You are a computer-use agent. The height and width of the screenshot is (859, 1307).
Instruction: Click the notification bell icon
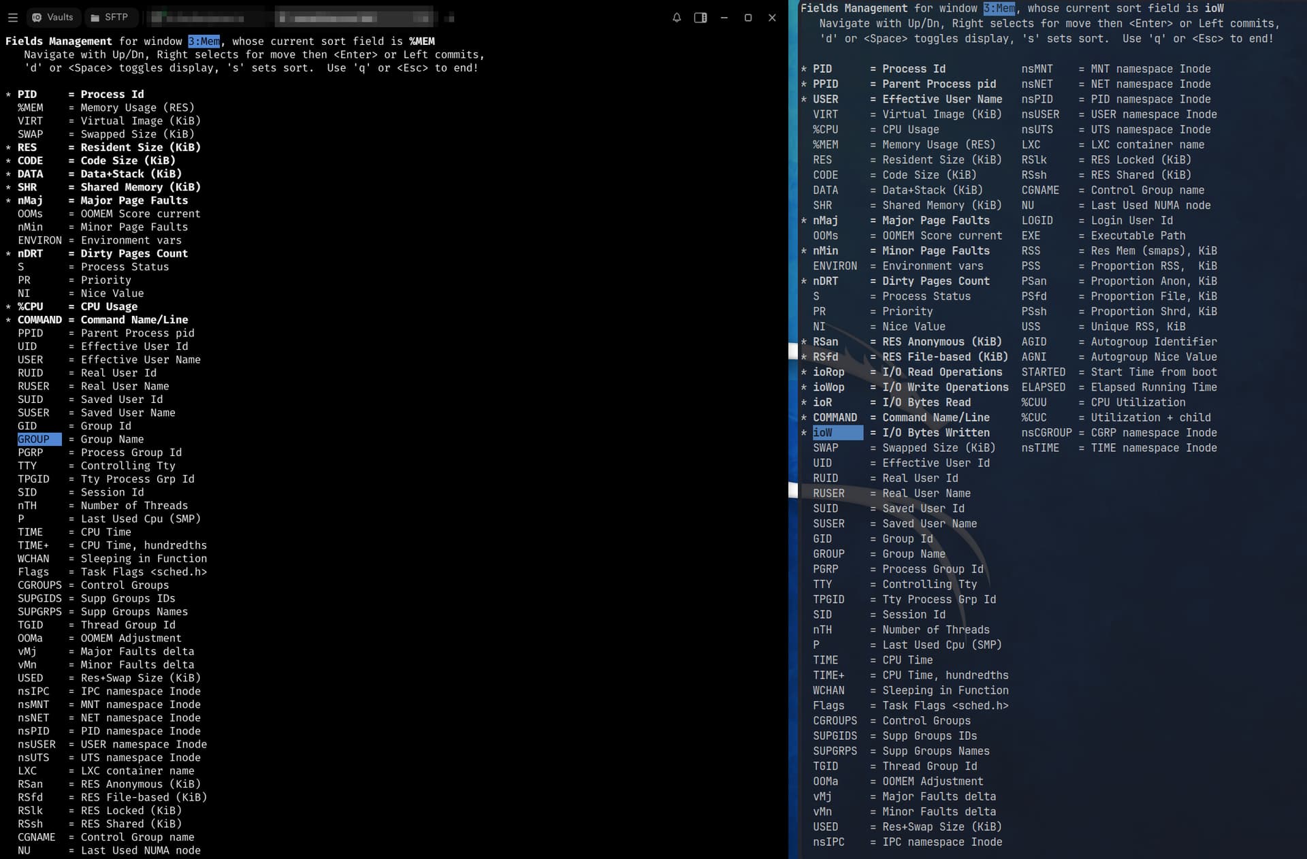677,18
